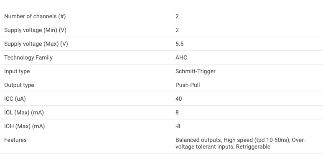Select the Schmitt-Trigger input type value
Image resolution: width=323 pixels, height=154 pixels.
(x=196, y=71)
